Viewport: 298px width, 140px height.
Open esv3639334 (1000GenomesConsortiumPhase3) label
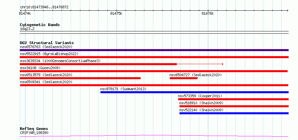coord(60,61)
